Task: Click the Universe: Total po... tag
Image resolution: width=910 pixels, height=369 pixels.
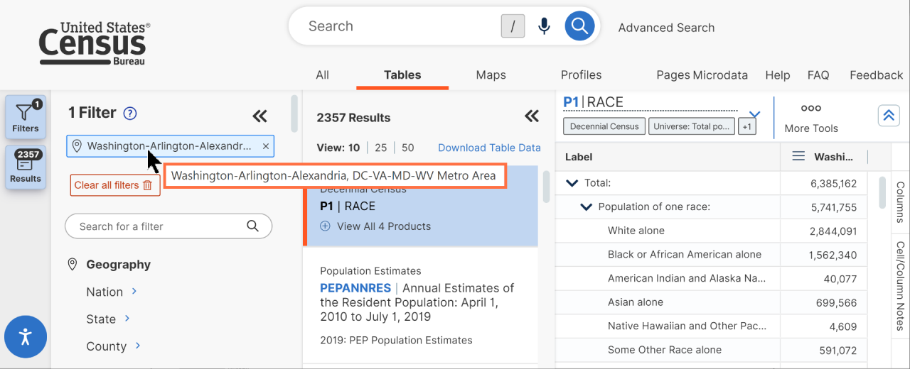Action: [x=692, y=126]
